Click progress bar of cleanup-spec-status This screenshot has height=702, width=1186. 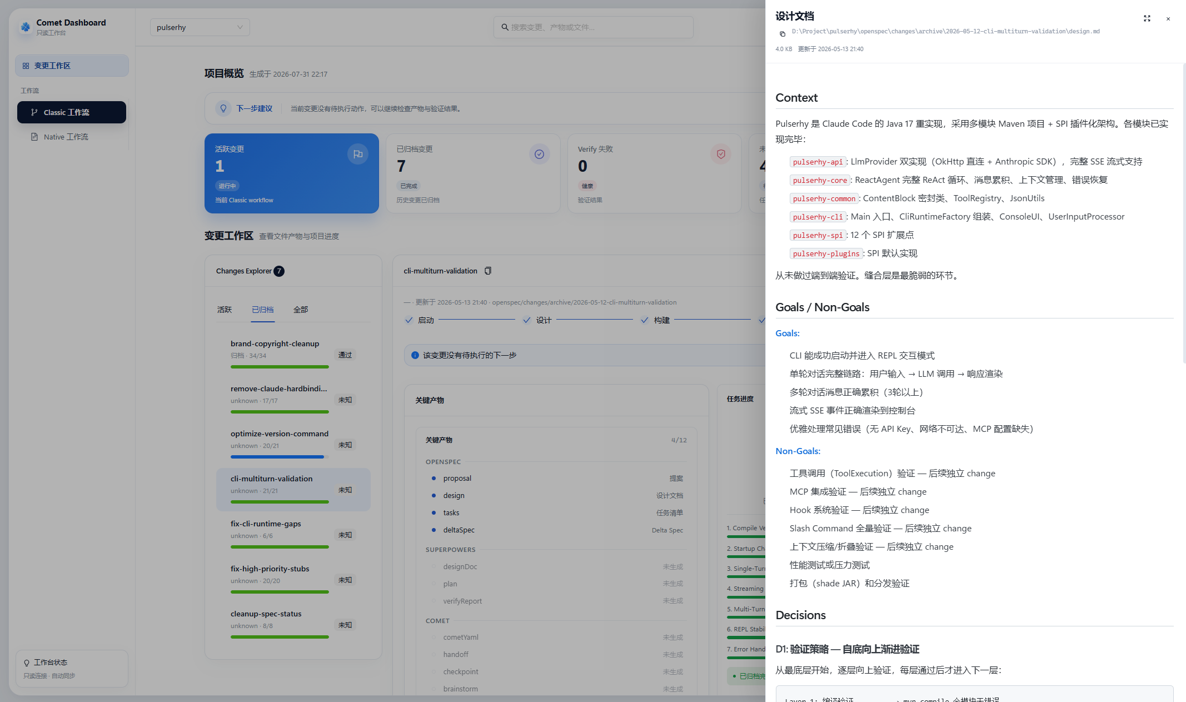point(280,637)
